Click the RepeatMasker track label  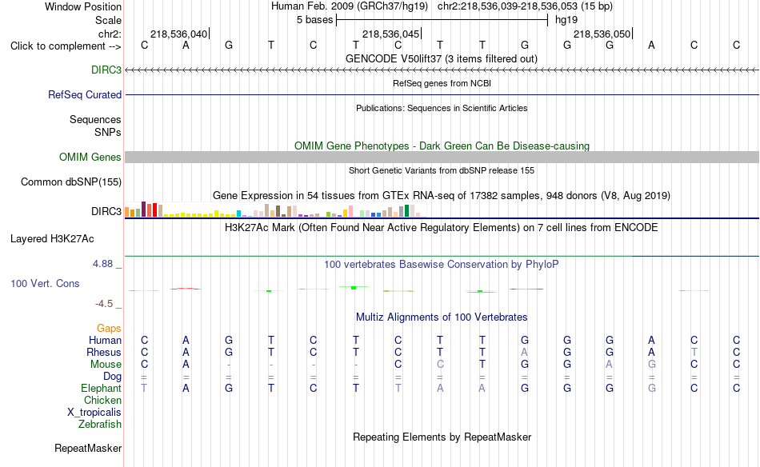(x=88, y=448)
